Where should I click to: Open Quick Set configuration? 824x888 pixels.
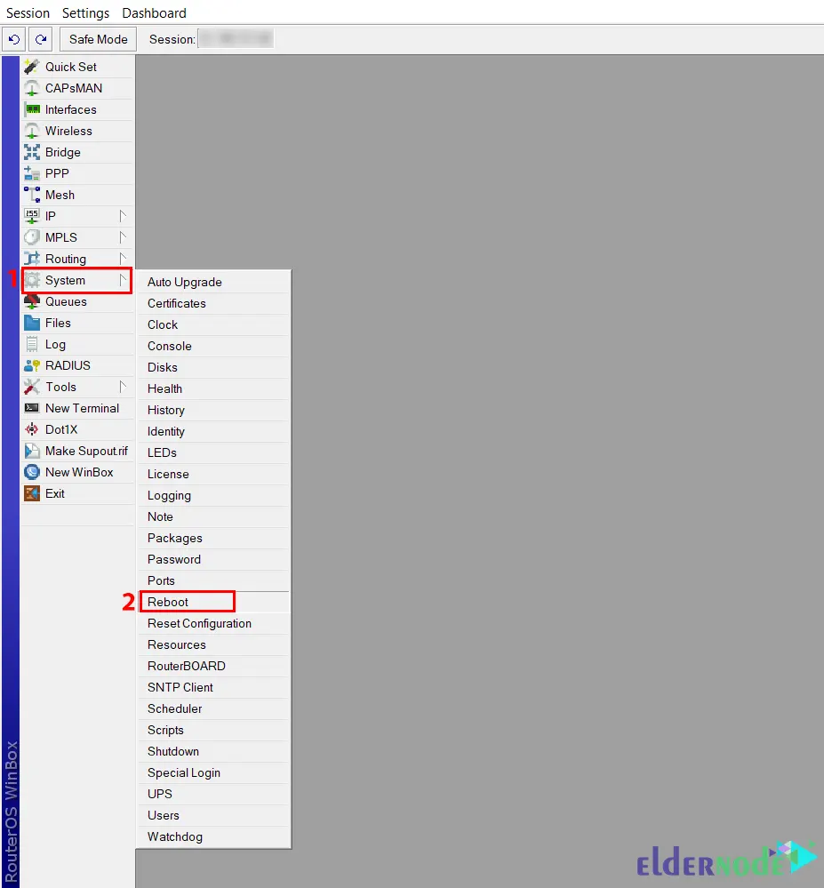coord(69,66)
